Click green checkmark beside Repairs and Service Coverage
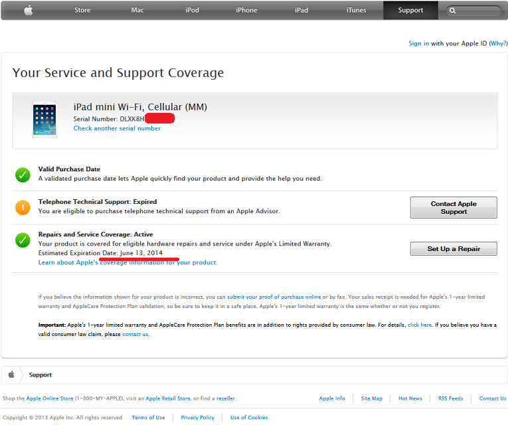This screenshot has height=425, width=508. 23,240
